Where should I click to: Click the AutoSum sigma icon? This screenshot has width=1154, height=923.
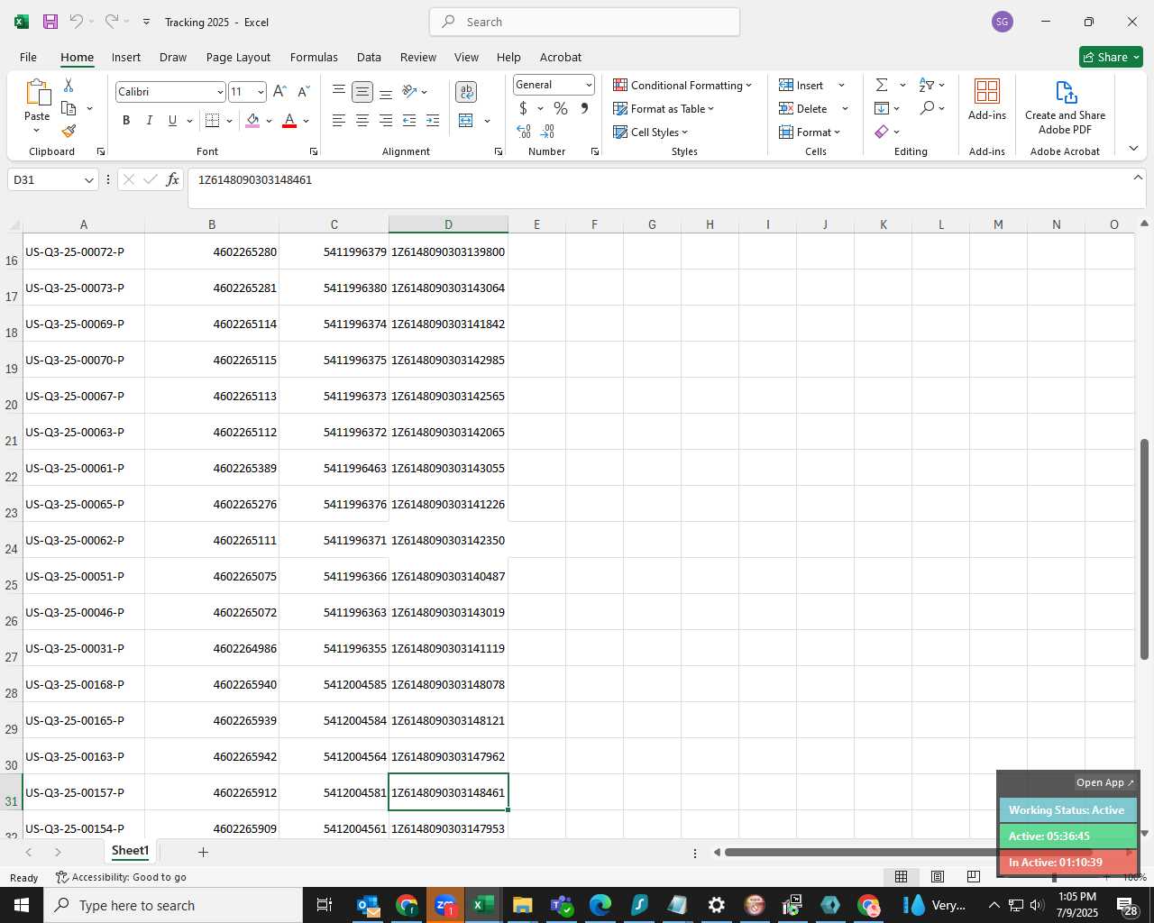tap(882, 85)
